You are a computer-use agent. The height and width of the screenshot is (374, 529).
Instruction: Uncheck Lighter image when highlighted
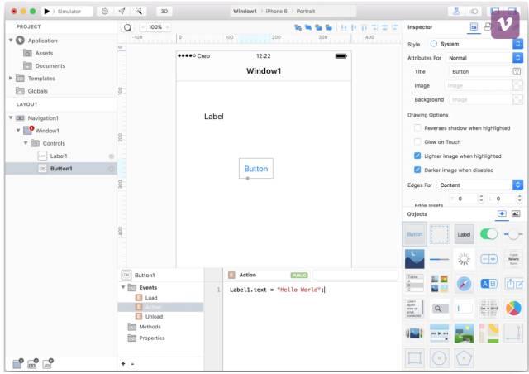click(417, 156)
